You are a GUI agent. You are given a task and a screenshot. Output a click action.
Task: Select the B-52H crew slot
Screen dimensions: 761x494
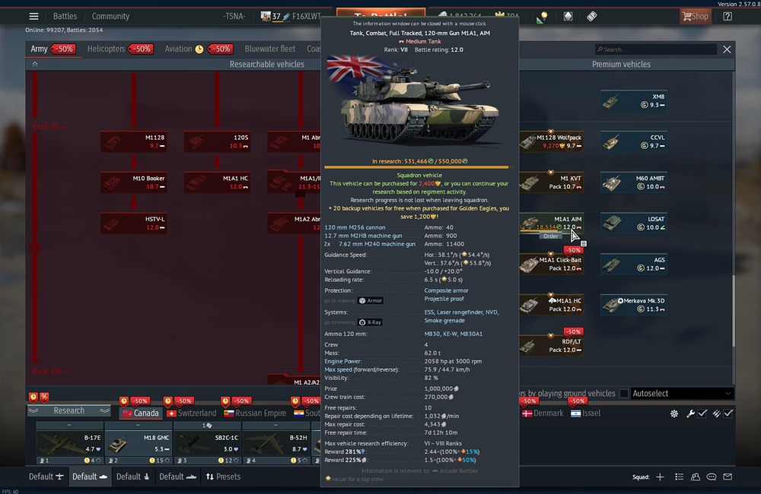pyautogui.click(x=276, y=443)
